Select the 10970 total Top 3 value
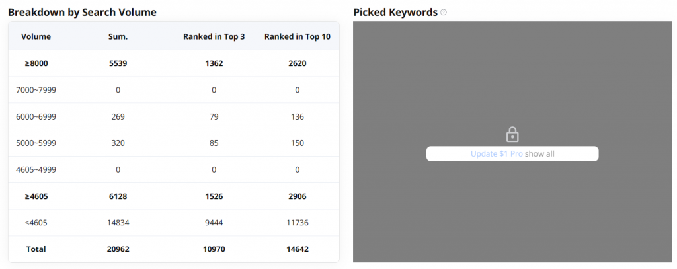The image size is (677, 269). click(x=214, y=249)
